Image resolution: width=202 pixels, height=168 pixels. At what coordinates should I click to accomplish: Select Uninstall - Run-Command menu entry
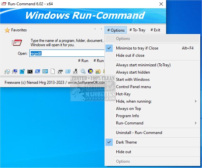point(139,133)
